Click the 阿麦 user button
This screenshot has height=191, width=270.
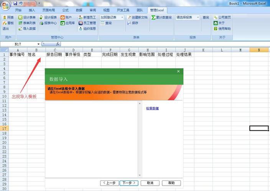tap(8, 17)
